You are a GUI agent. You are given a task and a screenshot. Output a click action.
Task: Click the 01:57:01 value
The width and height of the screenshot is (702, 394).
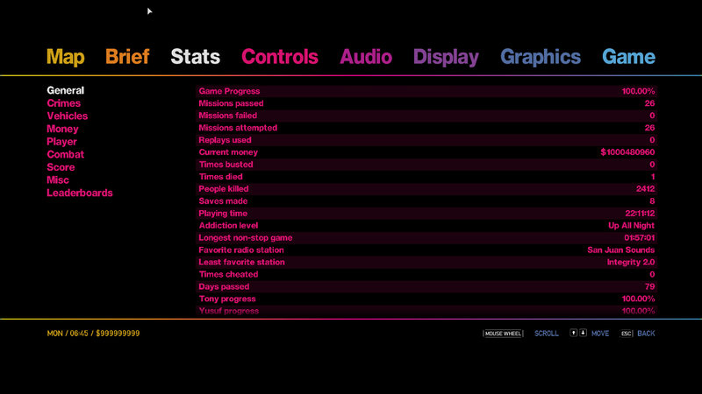click(640, 237)
